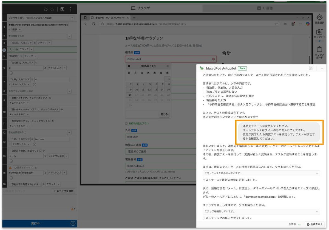Click the browser profile avatar icon
Viewport: 329px width, 230px height.
pos(293,24)
